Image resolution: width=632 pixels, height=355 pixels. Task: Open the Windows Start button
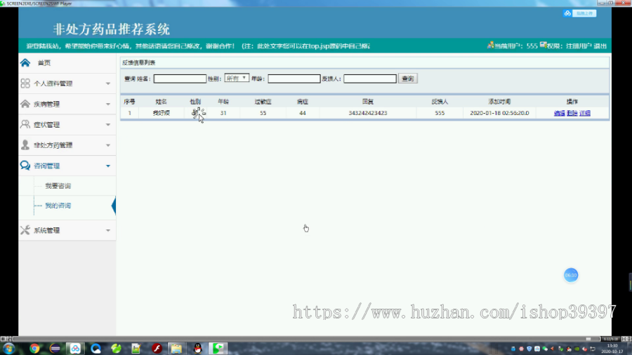pyautogui.click(x=8, y=349)
